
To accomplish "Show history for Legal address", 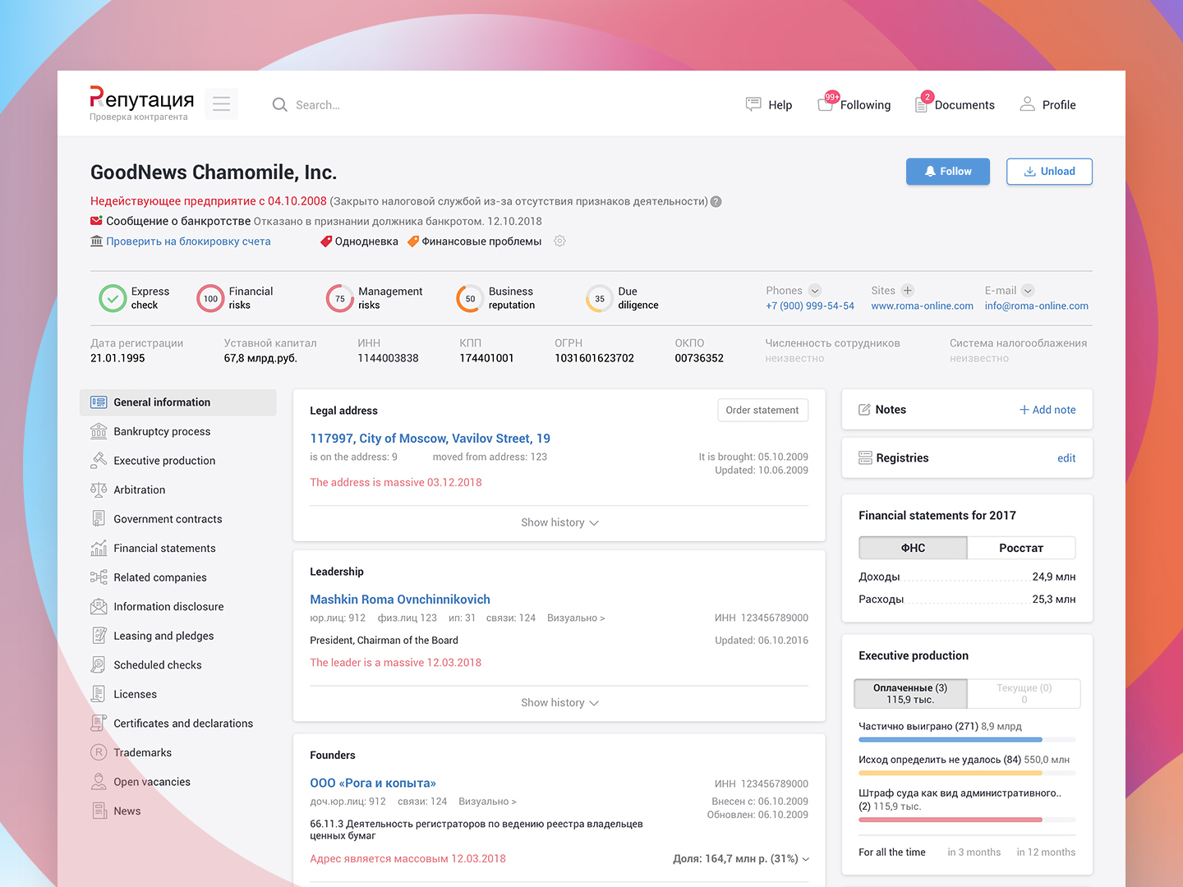I will (x=559, y=522).
